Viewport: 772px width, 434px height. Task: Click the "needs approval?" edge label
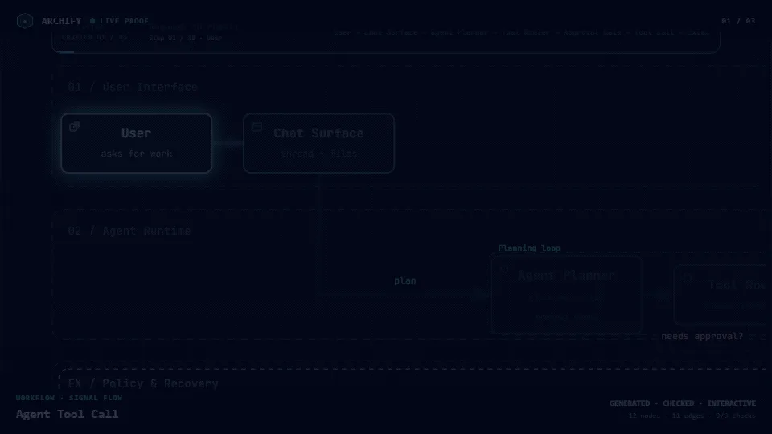point(702,336)
